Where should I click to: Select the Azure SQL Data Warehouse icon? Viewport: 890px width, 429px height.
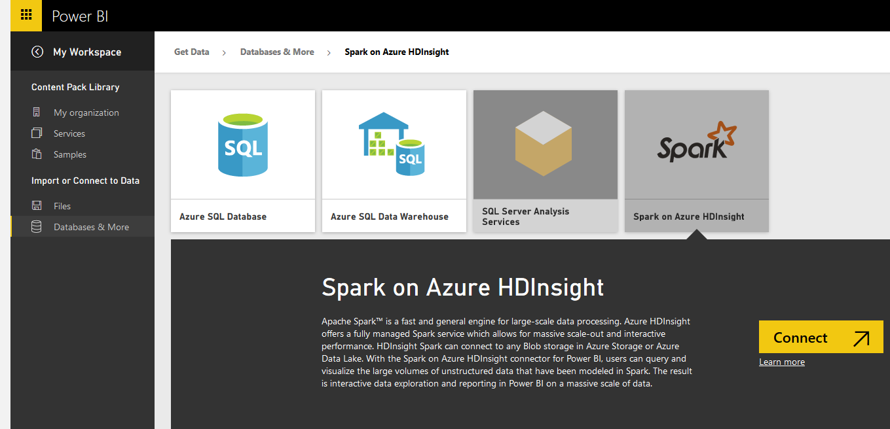point(394,145)
